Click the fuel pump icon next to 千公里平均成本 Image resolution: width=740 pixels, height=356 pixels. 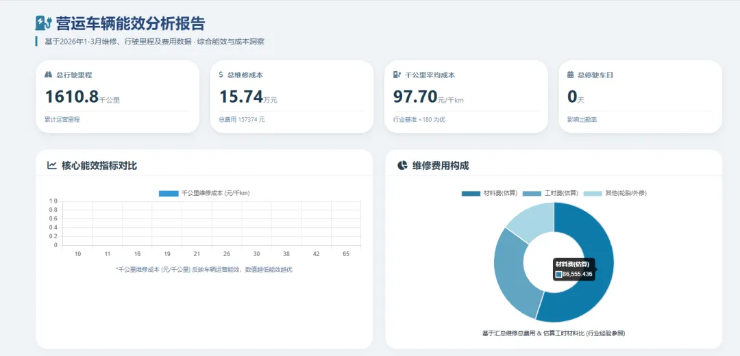397,75
